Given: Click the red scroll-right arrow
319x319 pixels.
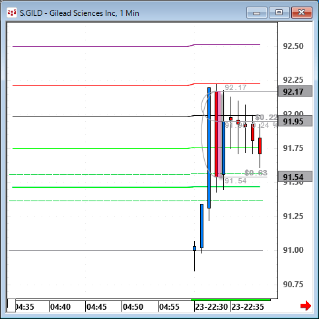Looking at the screenshot, I should coord(306,306).
